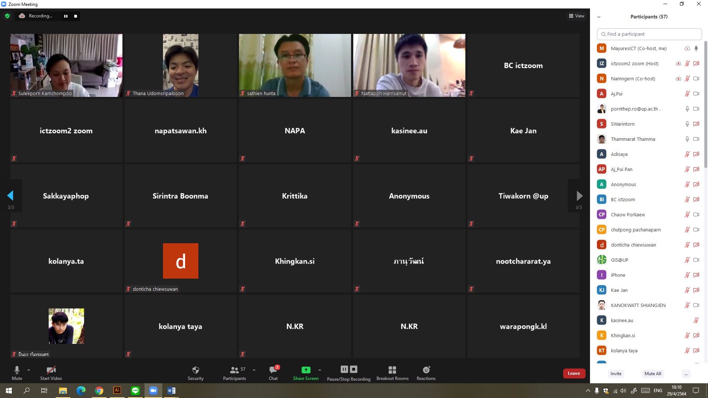Click Mute All button
Image resolution: width=708 pixels, height=398 pixels.
[x=653, y=374]
